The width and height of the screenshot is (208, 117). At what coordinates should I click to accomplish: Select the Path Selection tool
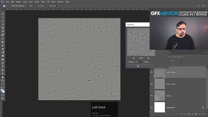[x=3, y=70]
